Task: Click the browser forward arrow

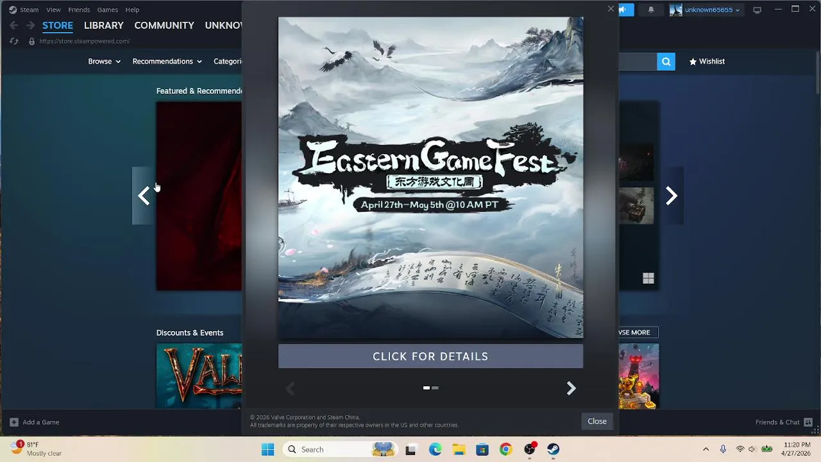Action: coord(30,26)
